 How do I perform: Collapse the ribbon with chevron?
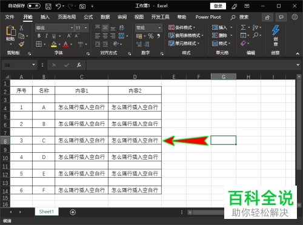298,53
